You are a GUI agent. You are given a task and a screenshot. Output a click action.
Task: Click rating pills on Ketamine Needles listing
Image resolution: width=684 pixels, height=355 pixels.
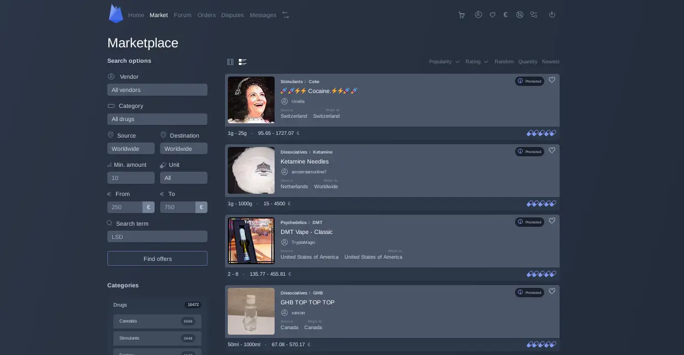tap(541, 204)
